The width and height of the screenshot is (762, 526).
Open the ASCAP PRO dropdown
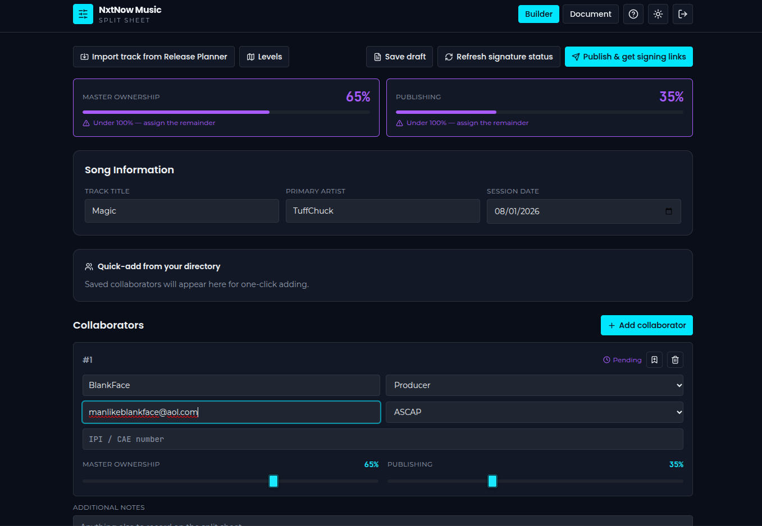click(535, 412)
